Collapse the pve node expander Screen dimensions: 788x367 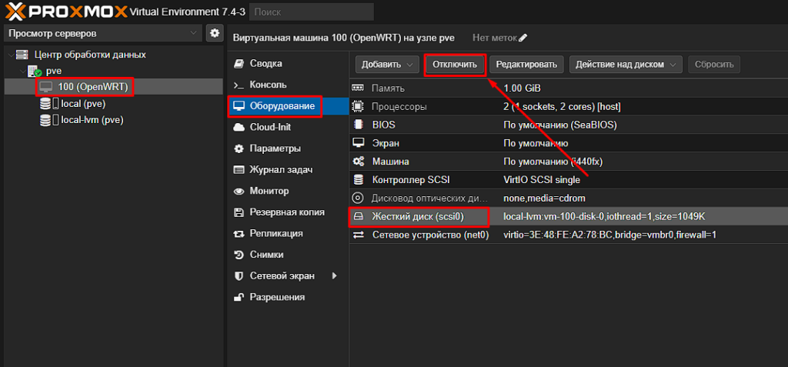point(22,71)
